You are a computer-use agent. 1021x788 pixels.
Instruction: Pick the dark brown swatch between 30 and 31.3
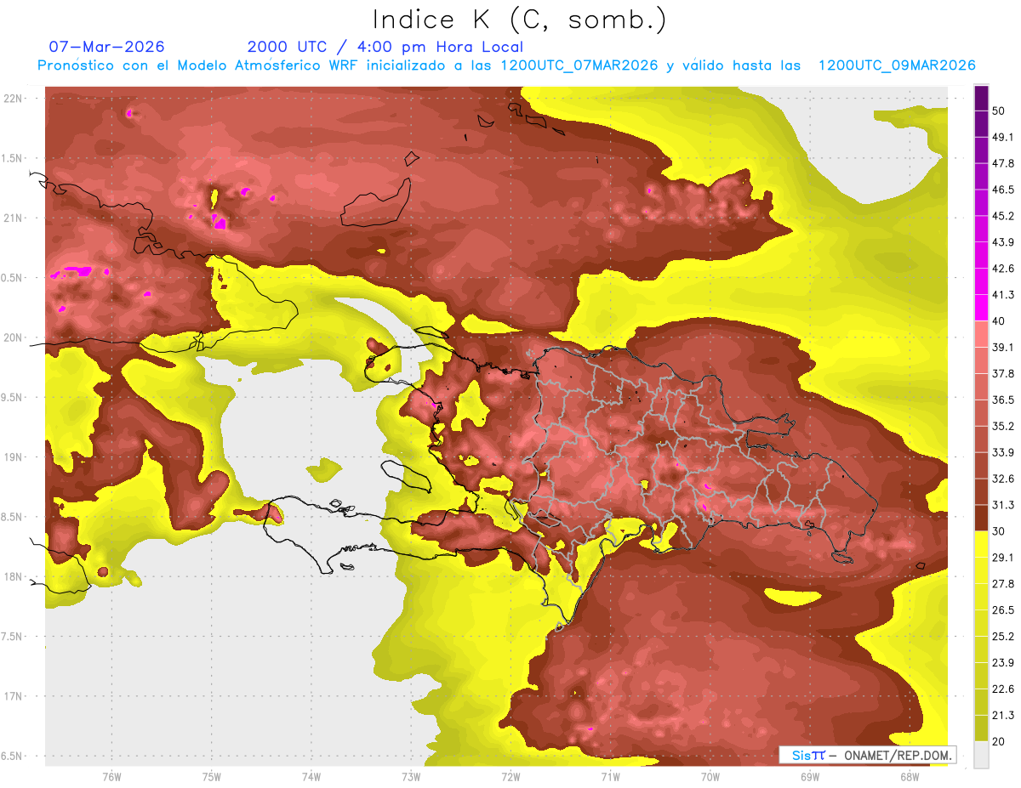(x=981, y=519)
